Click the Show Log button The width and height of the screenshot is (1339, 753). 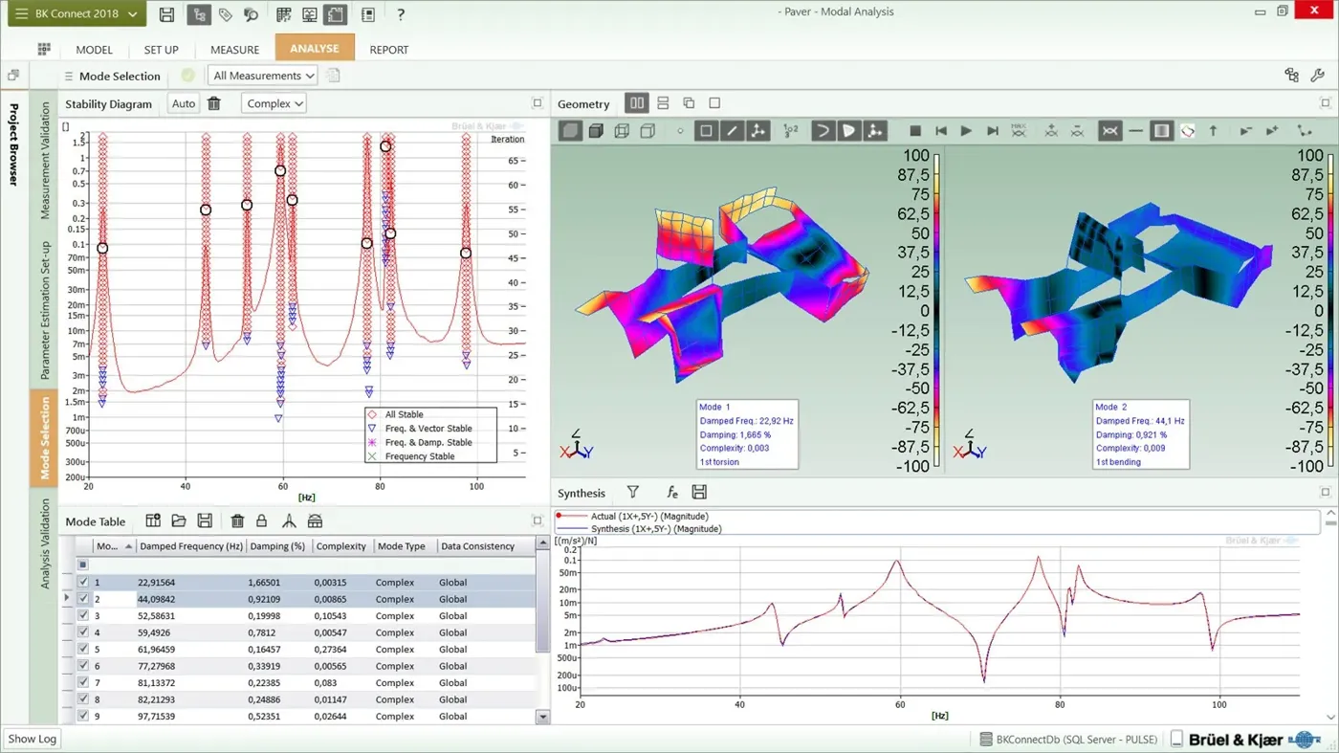32,738
